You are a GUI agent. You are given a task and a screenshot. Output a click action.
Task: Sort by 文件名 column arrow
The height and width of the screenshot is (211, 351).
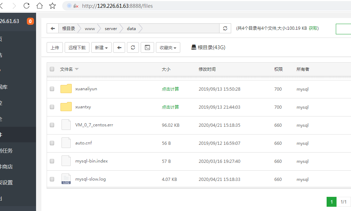pyautogui.click(x=77, y=69)
